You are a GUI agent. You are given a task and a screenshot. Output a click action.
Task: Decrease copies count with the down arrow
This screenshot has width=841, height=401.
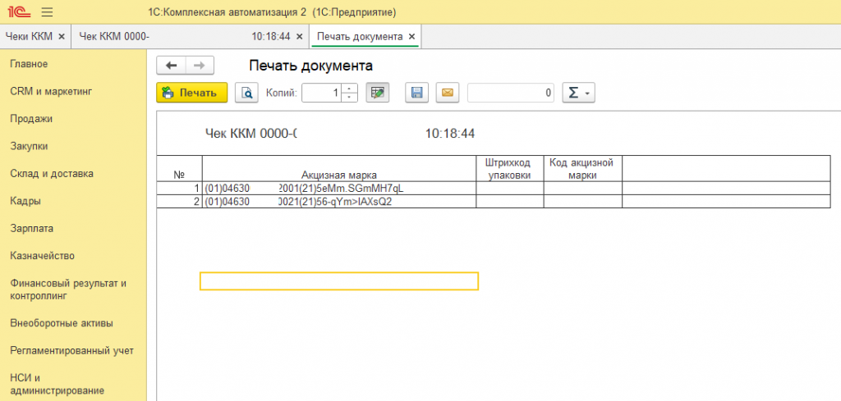tap(350, 98)
